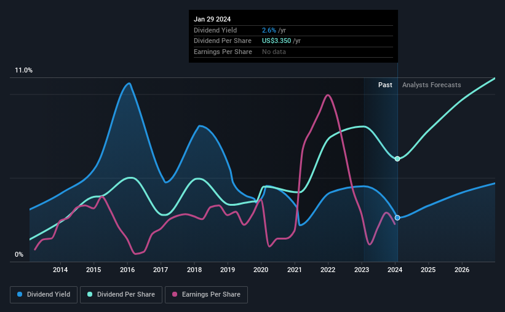Click the 2014 x-axis label
505x312 pixels.
[60, 270]
